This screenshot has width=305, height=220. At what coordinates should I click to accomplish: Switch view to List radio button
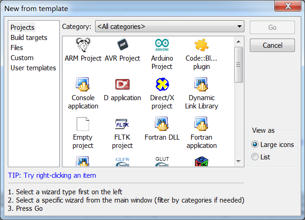click(255, 157)
